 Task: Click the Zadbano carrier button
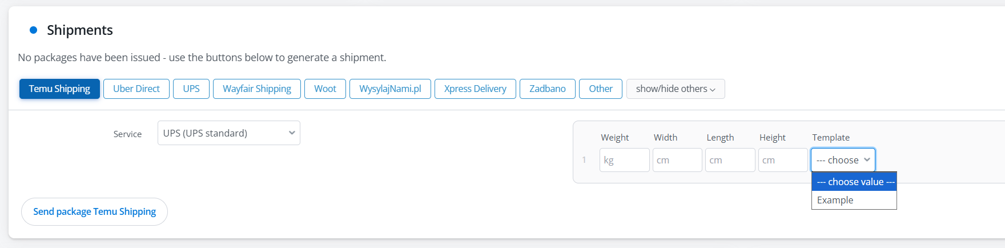[x=548, y=89]
